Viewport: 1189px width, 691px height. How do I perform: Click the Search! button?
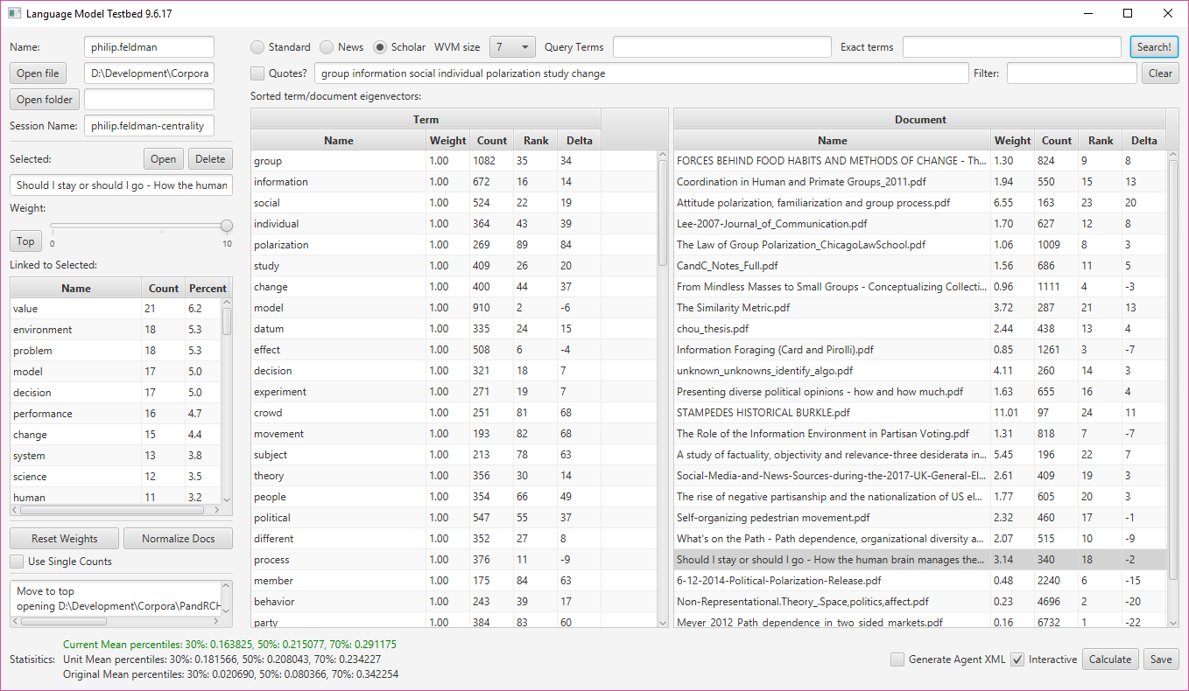click(1154, 47)
